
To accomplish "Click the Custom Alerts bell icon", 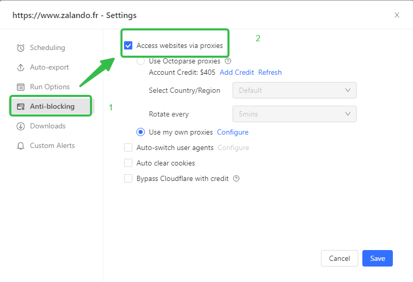I will (21, 146).
